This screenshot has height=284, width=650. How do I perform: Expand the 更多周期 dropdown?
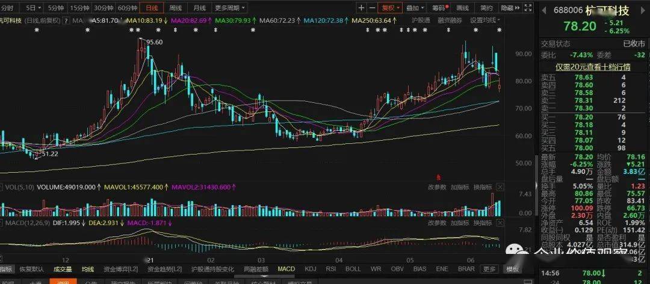(230, 8)
